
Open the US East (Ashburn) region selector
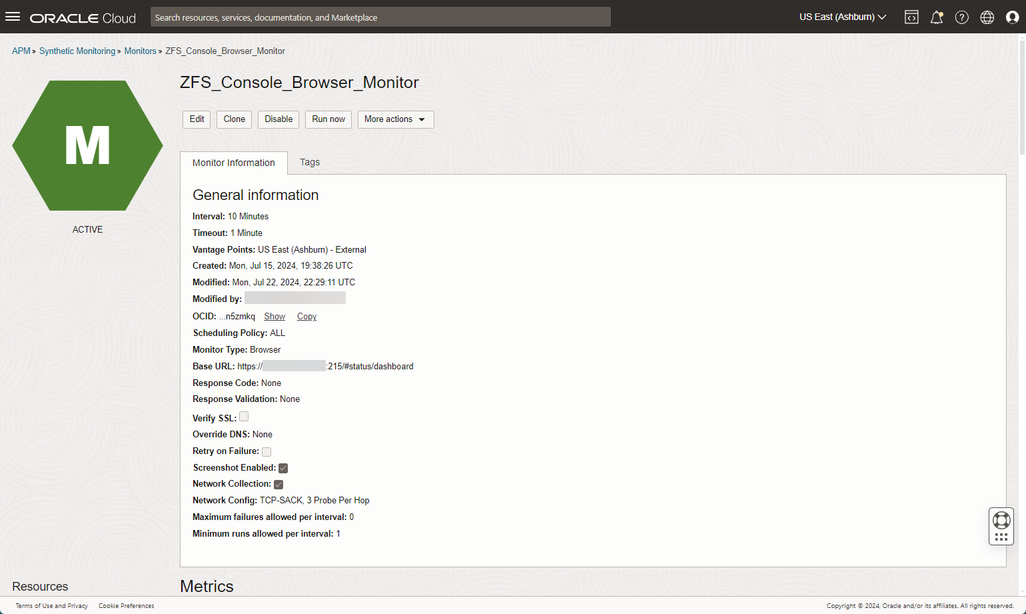(842, 17)
